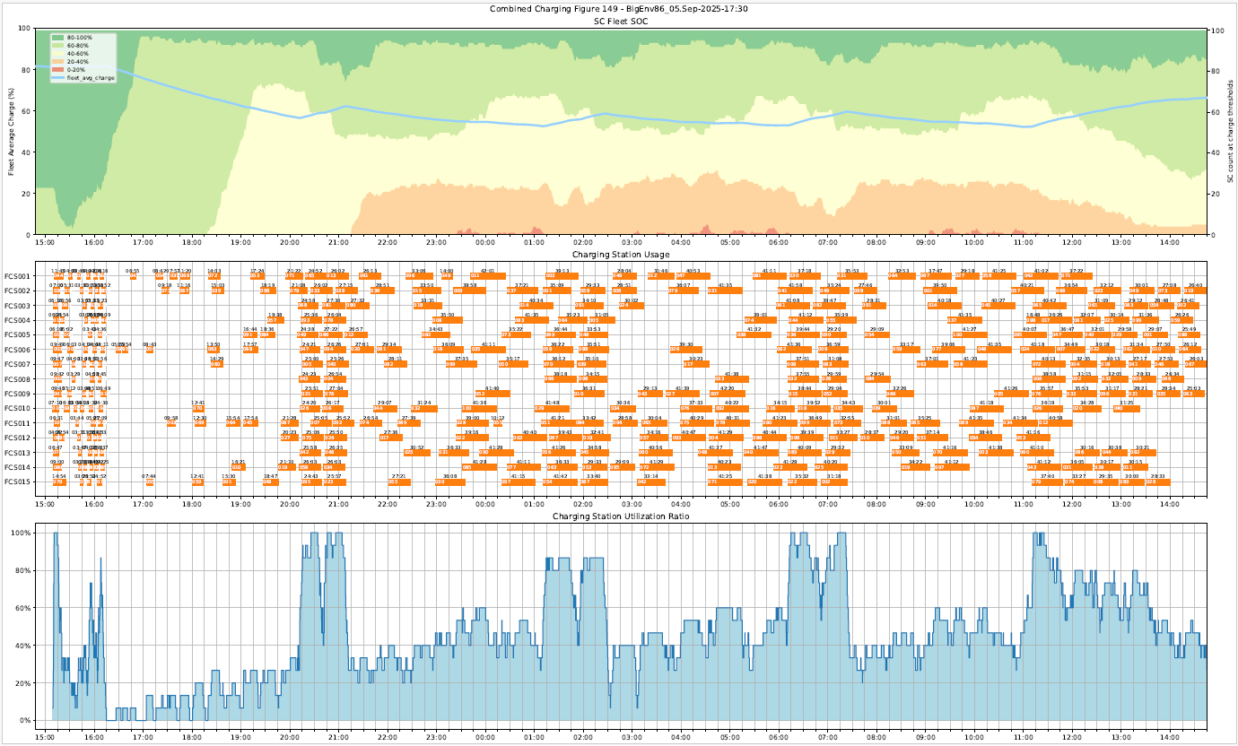Select 'SC count at charge thresholds' axis label

point(1229,131)
